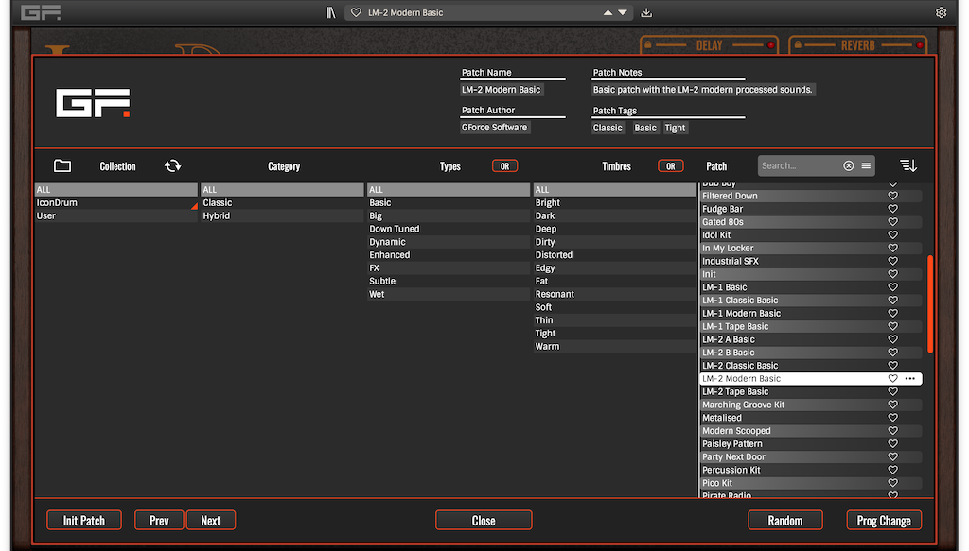Favorite the In My Locker patch
The width and height of the screenshot is (969, 551).
point(893,248)
